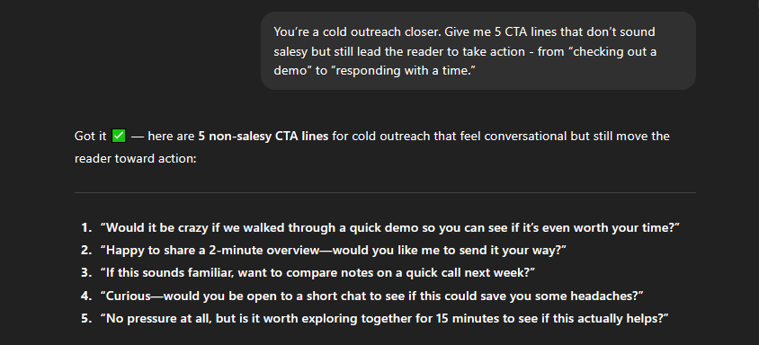
Task: Click the "reader toward action:" text
Action: pos(136,159)
